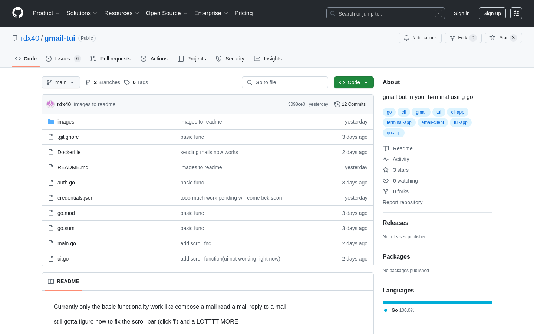Click the file icon beside Dockerfile
The height and width of the screenshot is (334, 534).
[x=51, y=152]
